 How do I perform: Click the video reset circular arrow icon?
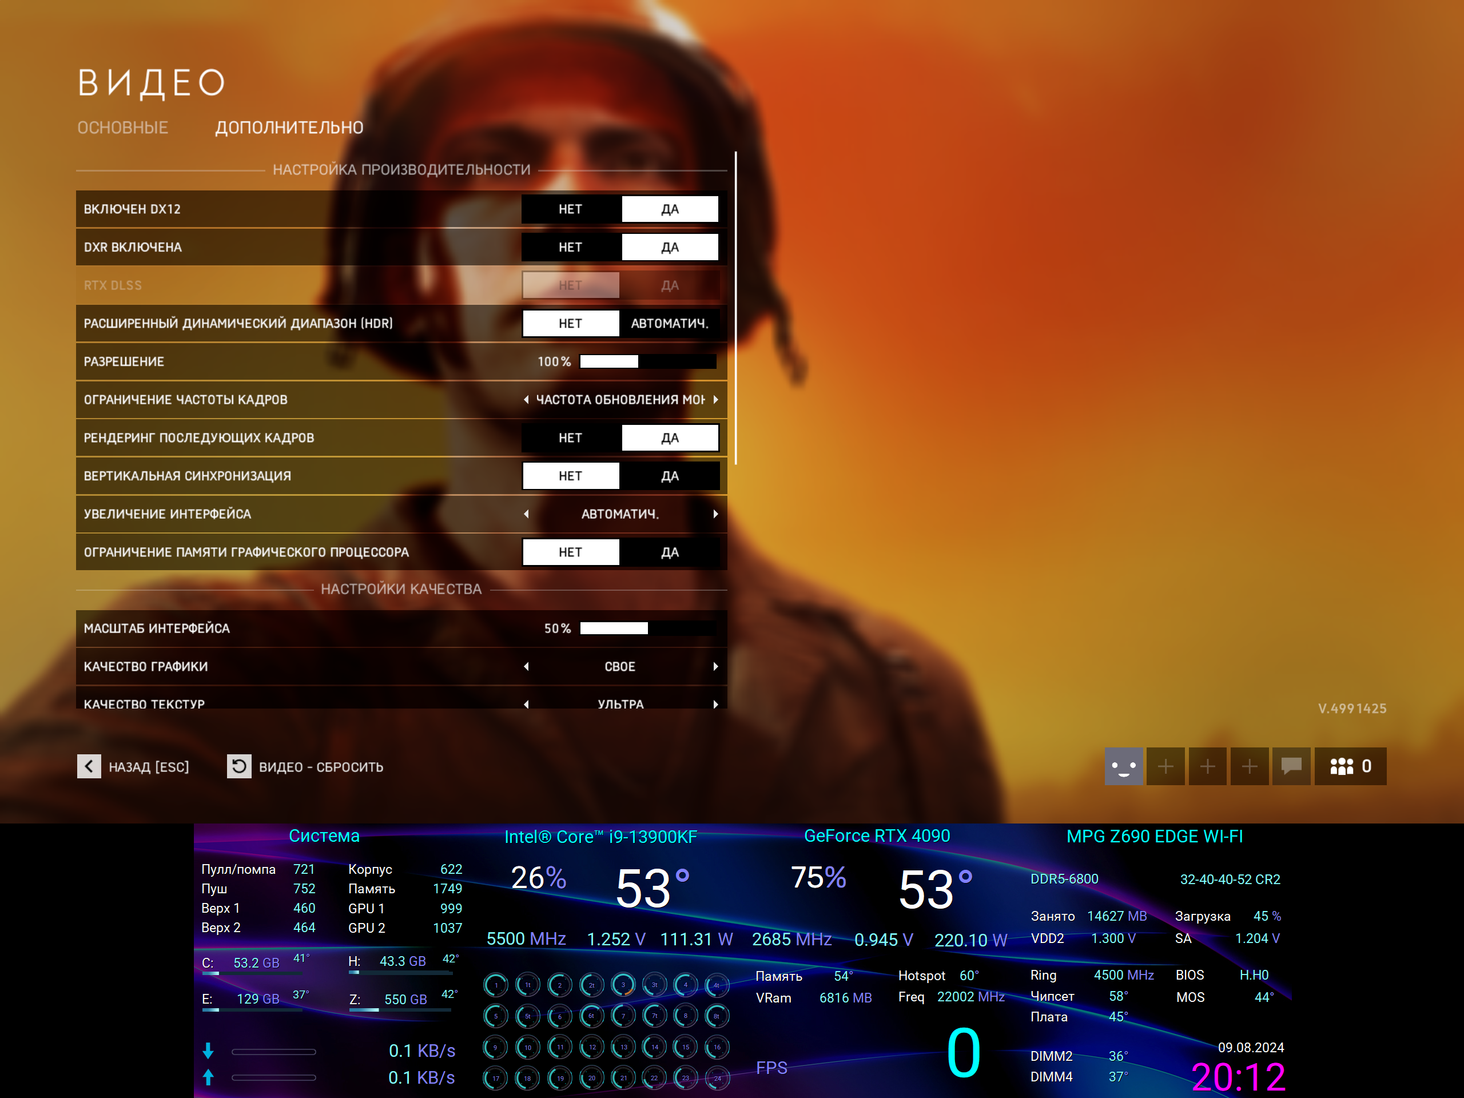pyautogui.click(x=239, y=766)
